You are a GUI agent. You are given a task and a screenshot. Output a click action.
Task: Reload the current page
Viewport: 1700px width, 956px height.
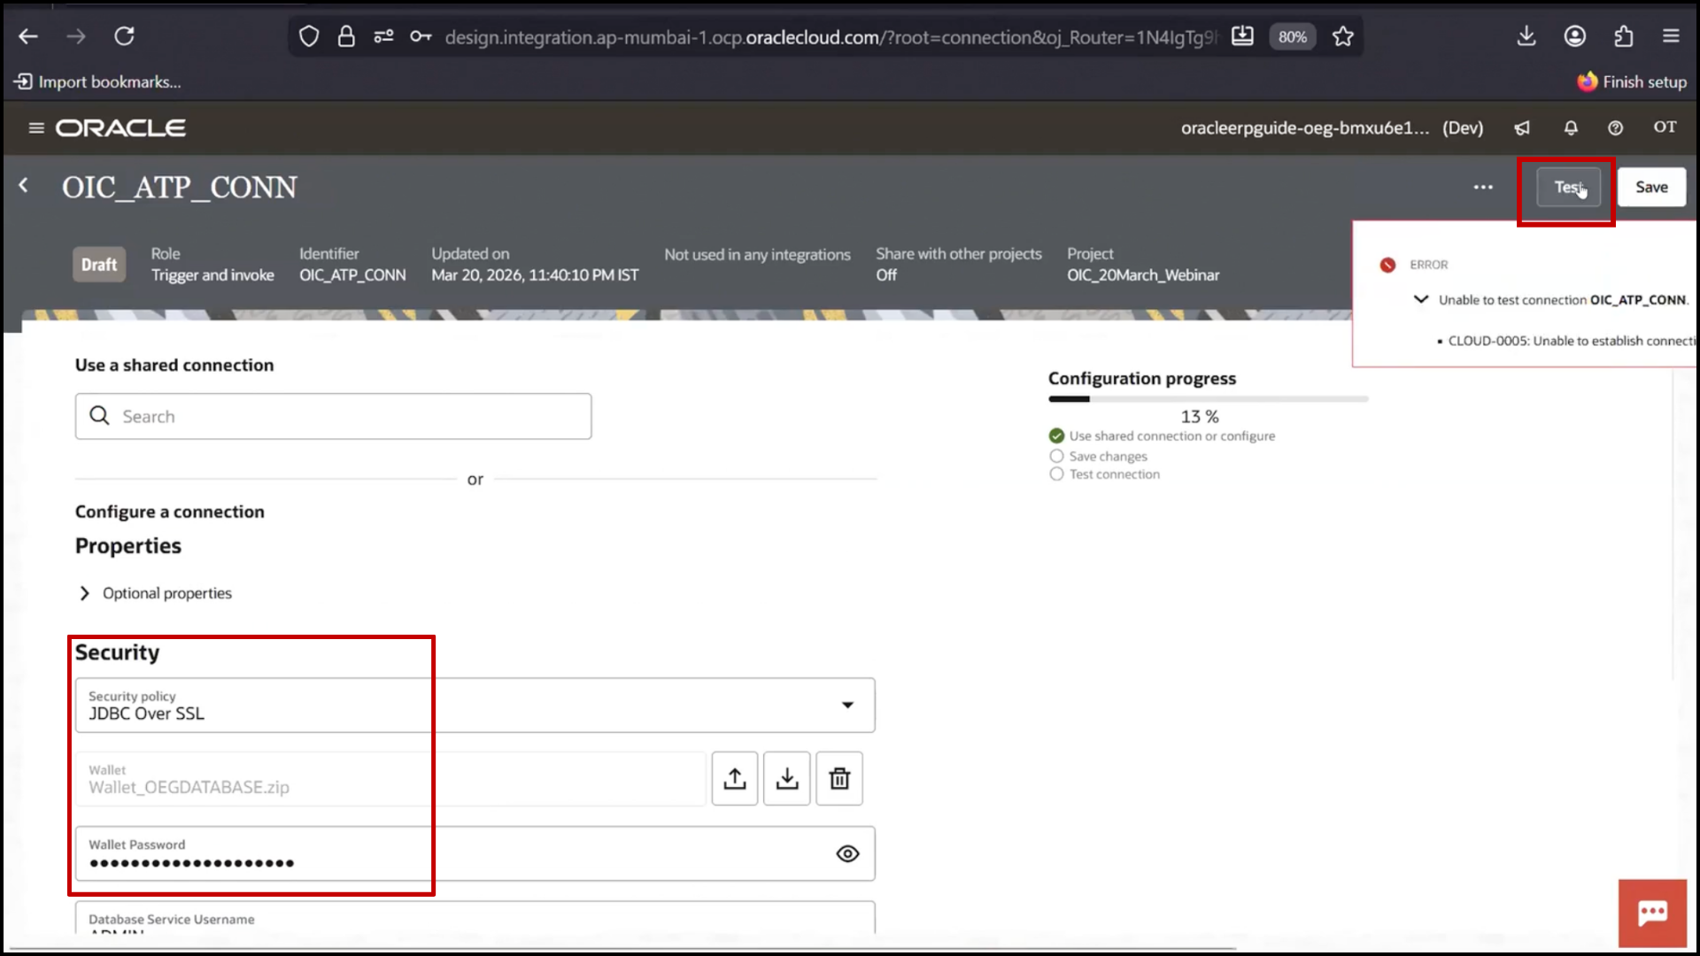point(125,36)
